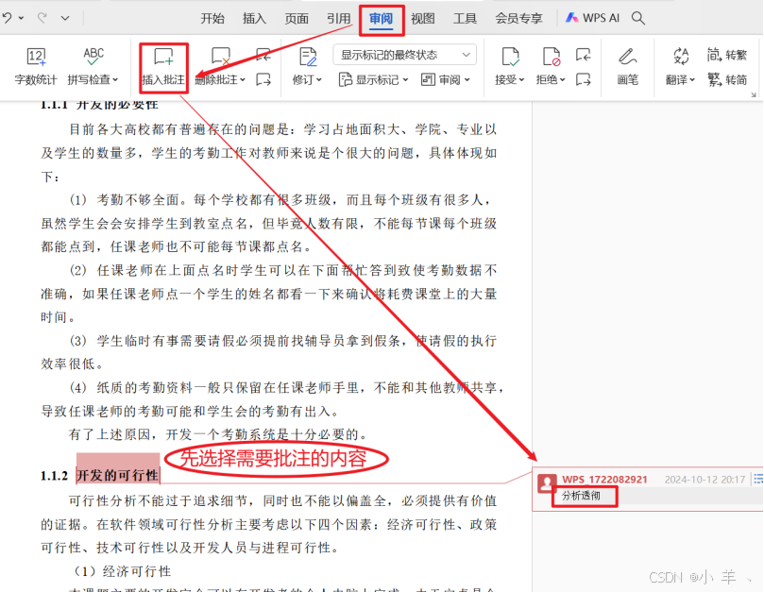The image size is (764, 592).
Task: Open the 显示标记的最终状态 combo box
Action: click(404, 55)
